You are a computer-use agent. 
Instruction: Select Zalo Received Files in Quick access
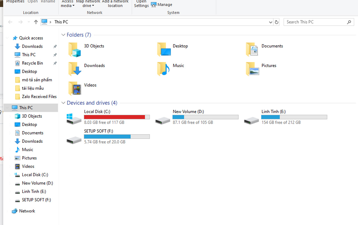coord(39,97)
